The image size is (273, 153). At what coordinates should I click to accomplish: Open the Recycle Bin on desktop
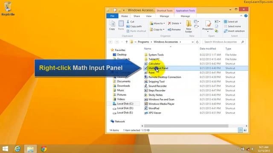[x=8, y=8]
